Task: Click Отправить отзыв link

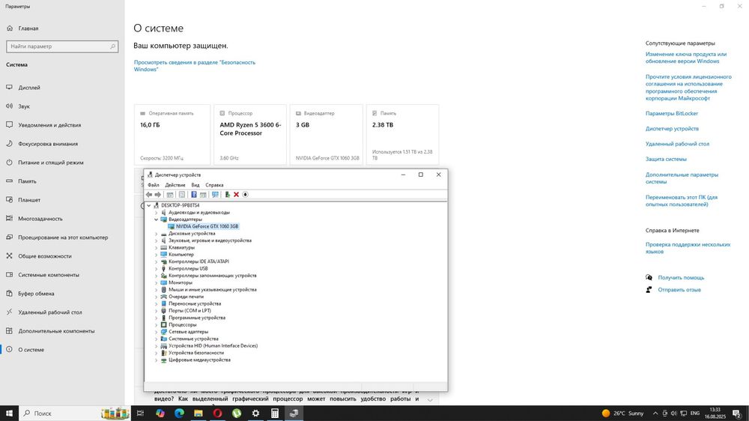Action: (x=679, y=290)
